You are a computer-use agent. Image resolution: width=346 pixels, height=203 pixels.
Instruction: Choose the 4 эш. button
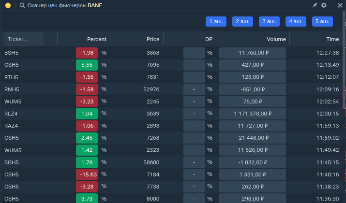[296, 21]
